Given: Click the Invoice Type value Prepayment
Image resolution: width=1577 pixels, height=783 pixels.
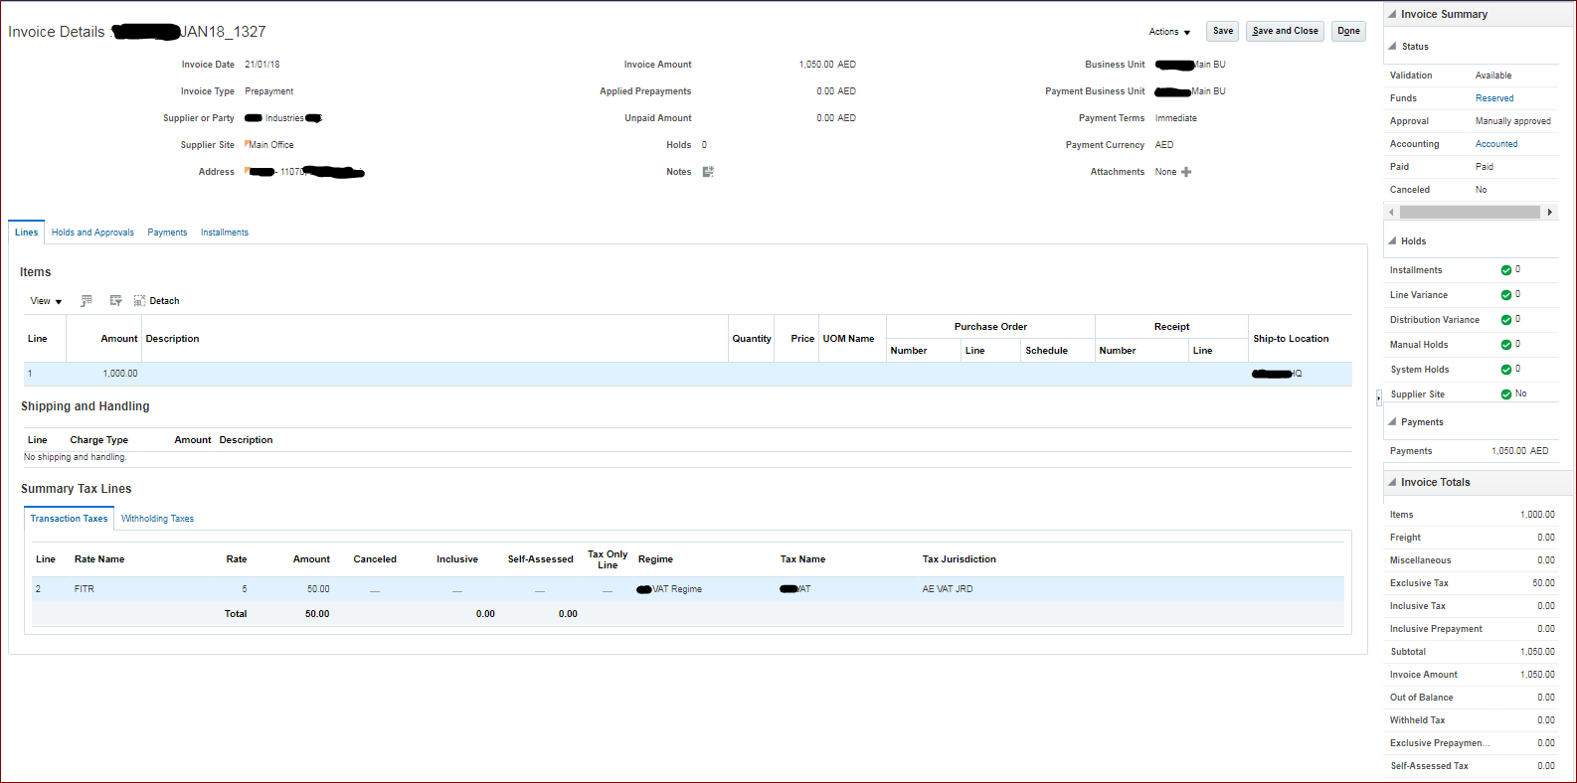Looking at the screenshot, I should (269, 91).
